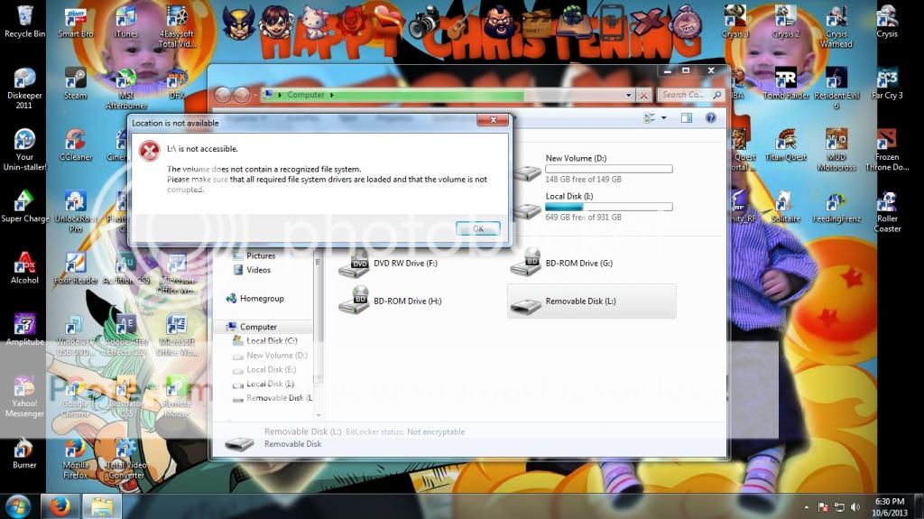The image size is (924, 519).
Task: Launch Far Cry 3 desktop shortcut
Action: pyautogui.click(x=887, y=83)
